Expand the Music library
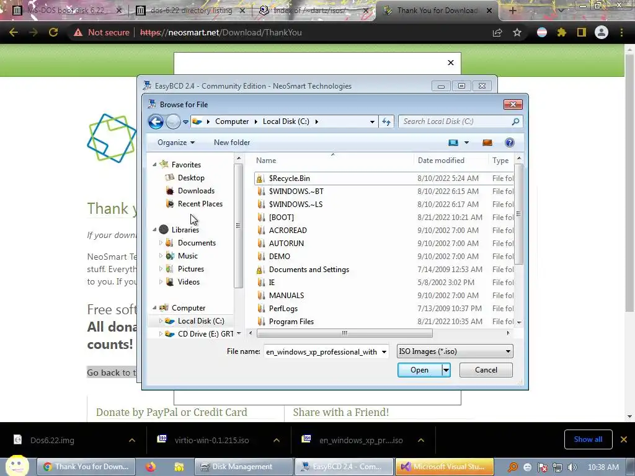 pos(161,256)
